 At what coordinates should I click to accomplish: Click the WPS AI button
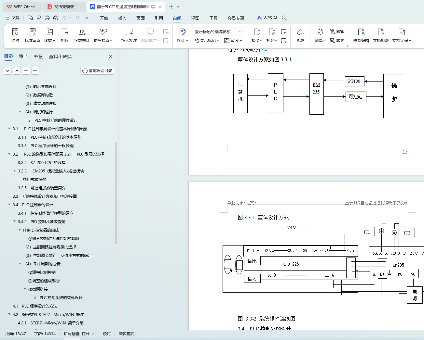pyautogui.click(x=267, y=18)
